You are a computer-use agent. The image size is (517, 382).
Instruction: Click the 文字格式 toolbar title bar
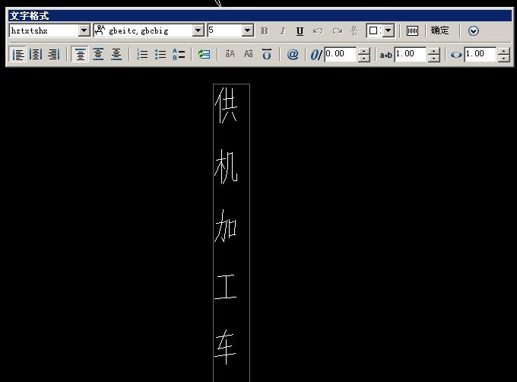pos(260,16)
